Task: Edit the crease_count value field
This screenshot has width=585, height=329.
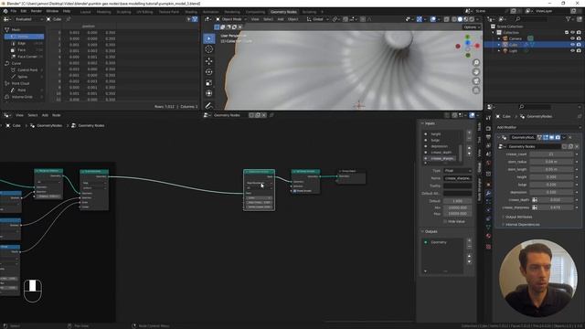Action: [551, 154]
